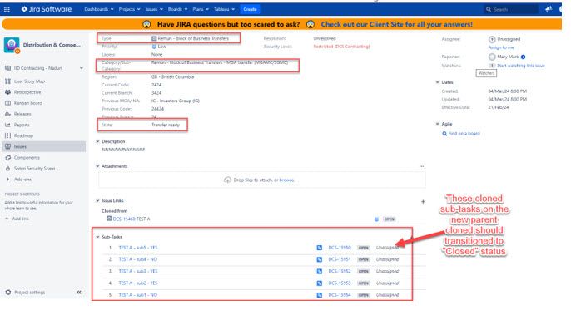Click the sub-task type icon for DCS-15954
The width and height of the screenshot is (571, 315).
320,295
